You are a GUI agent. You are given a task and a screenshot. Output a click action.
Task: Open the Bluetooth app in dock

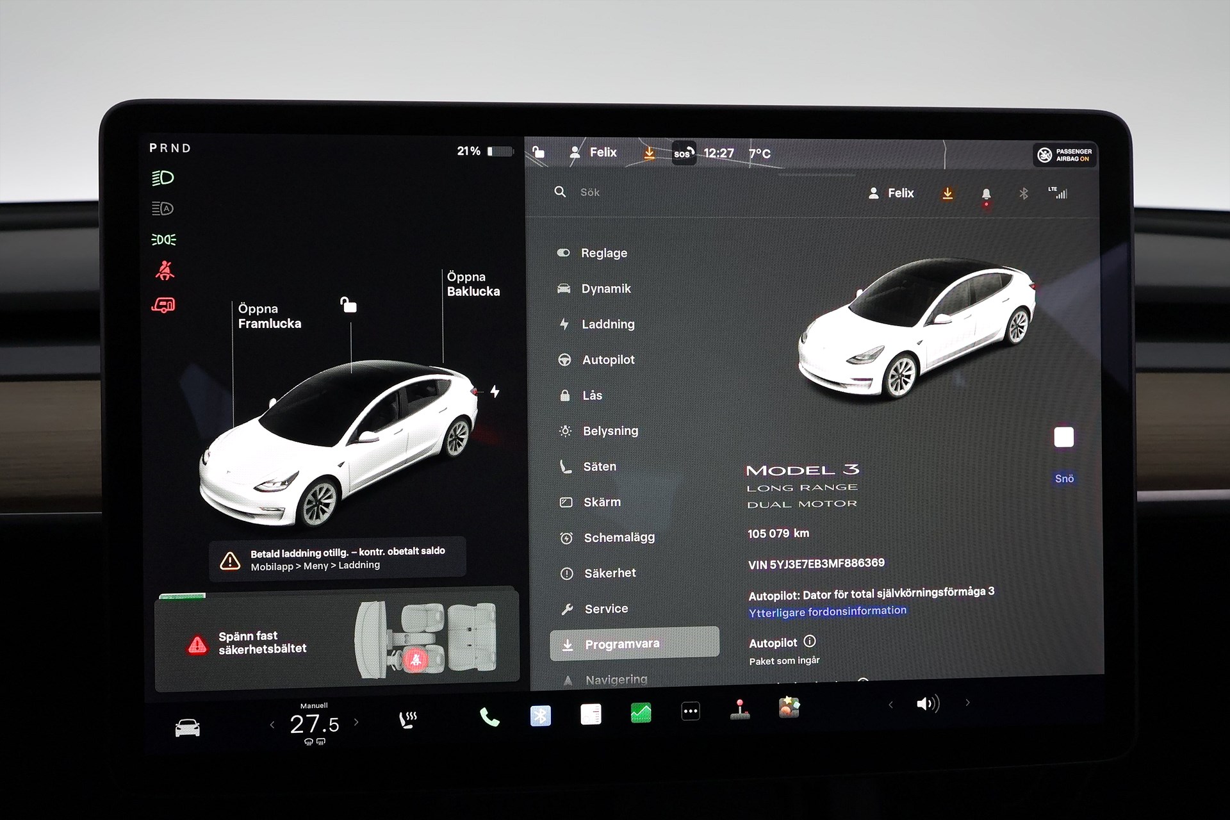[x=540, y=715]
